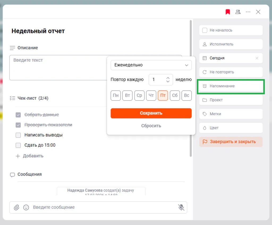Image resolution: width=272 pixels, height=225 pixels.
Task: Open the Не повторять repeat settings
Action: (231, 72)
